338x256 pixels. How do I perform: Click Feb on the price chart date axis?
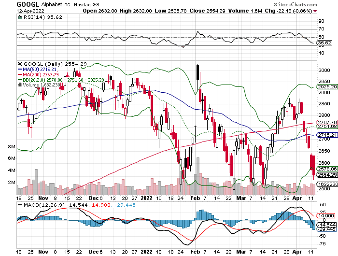195,198
